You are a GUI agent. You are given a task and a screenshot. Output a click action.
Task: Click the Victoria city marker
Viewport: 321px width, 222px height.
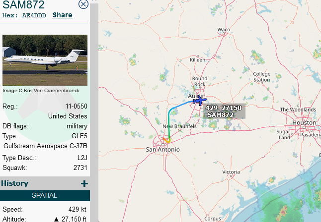coord(231,176)
